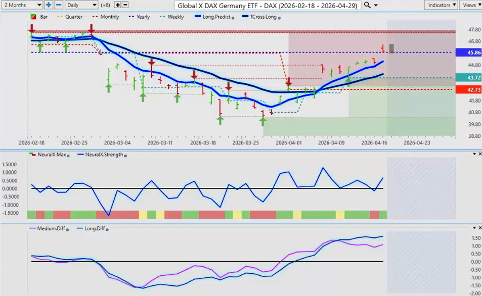
Task: Click the small plus button next to (+8)
Action: (x=118, y=5)
